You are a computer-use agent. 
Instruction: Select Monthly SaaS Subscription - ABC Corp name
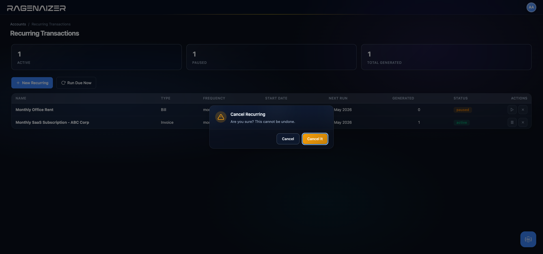point(52,122)
